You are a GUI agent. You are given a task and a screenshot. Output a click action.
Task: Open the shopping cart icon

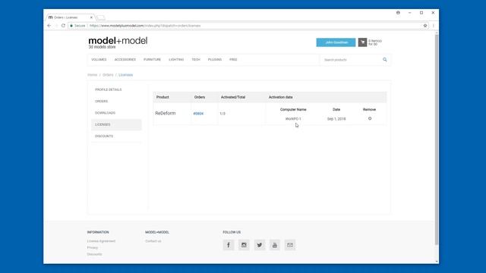[x=363, y=42]
